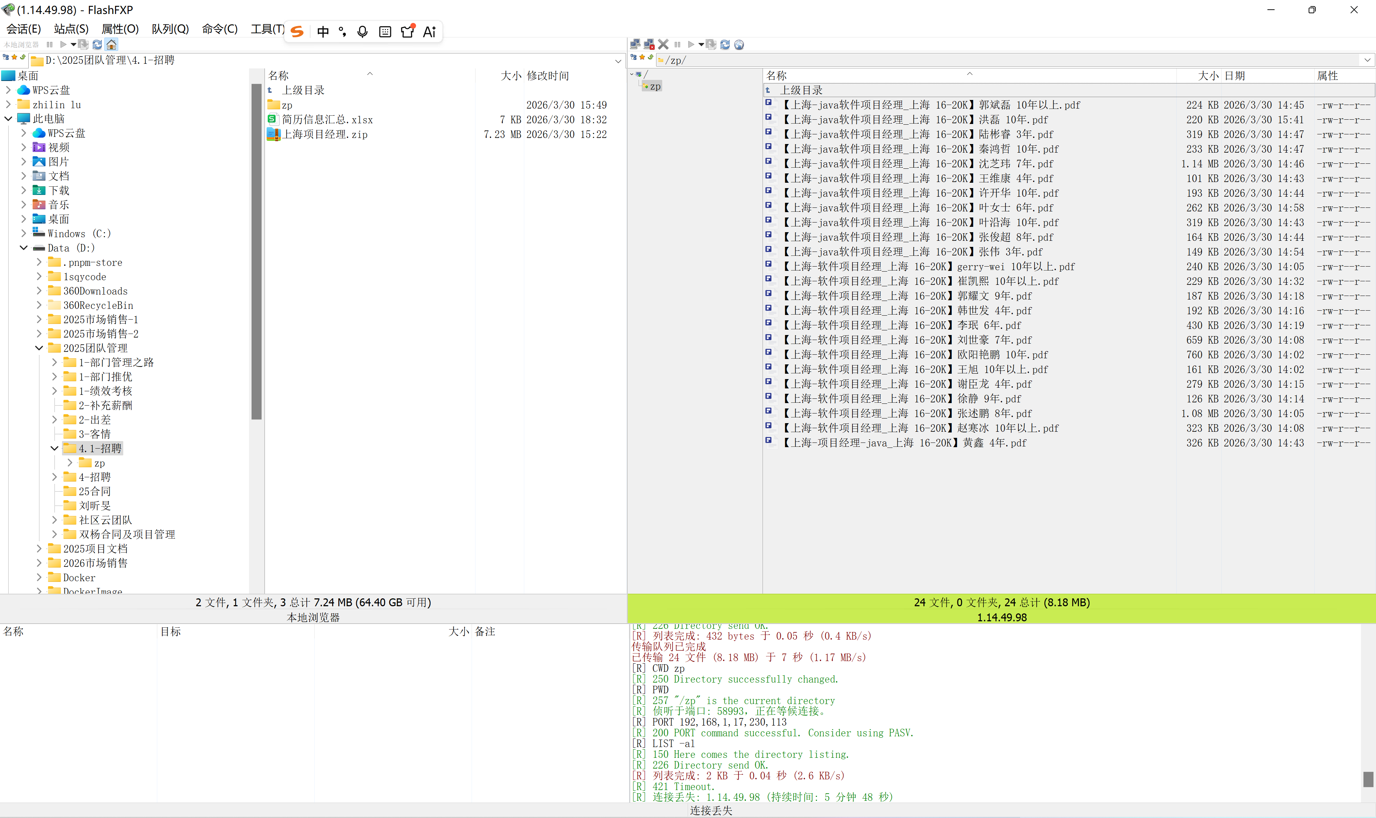Open the 站点(S) menu
Screen dimensions: 1376x818
tap(71, 29)
